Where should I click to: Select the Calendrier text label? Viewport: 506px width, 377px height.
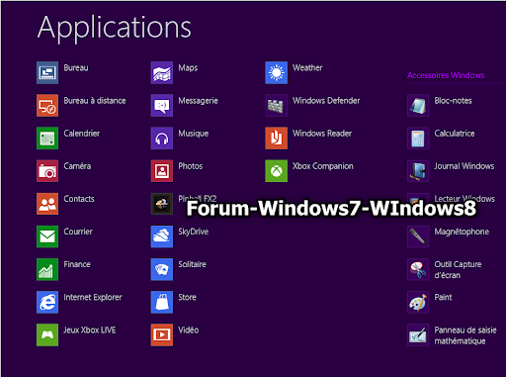coord(82,134)
